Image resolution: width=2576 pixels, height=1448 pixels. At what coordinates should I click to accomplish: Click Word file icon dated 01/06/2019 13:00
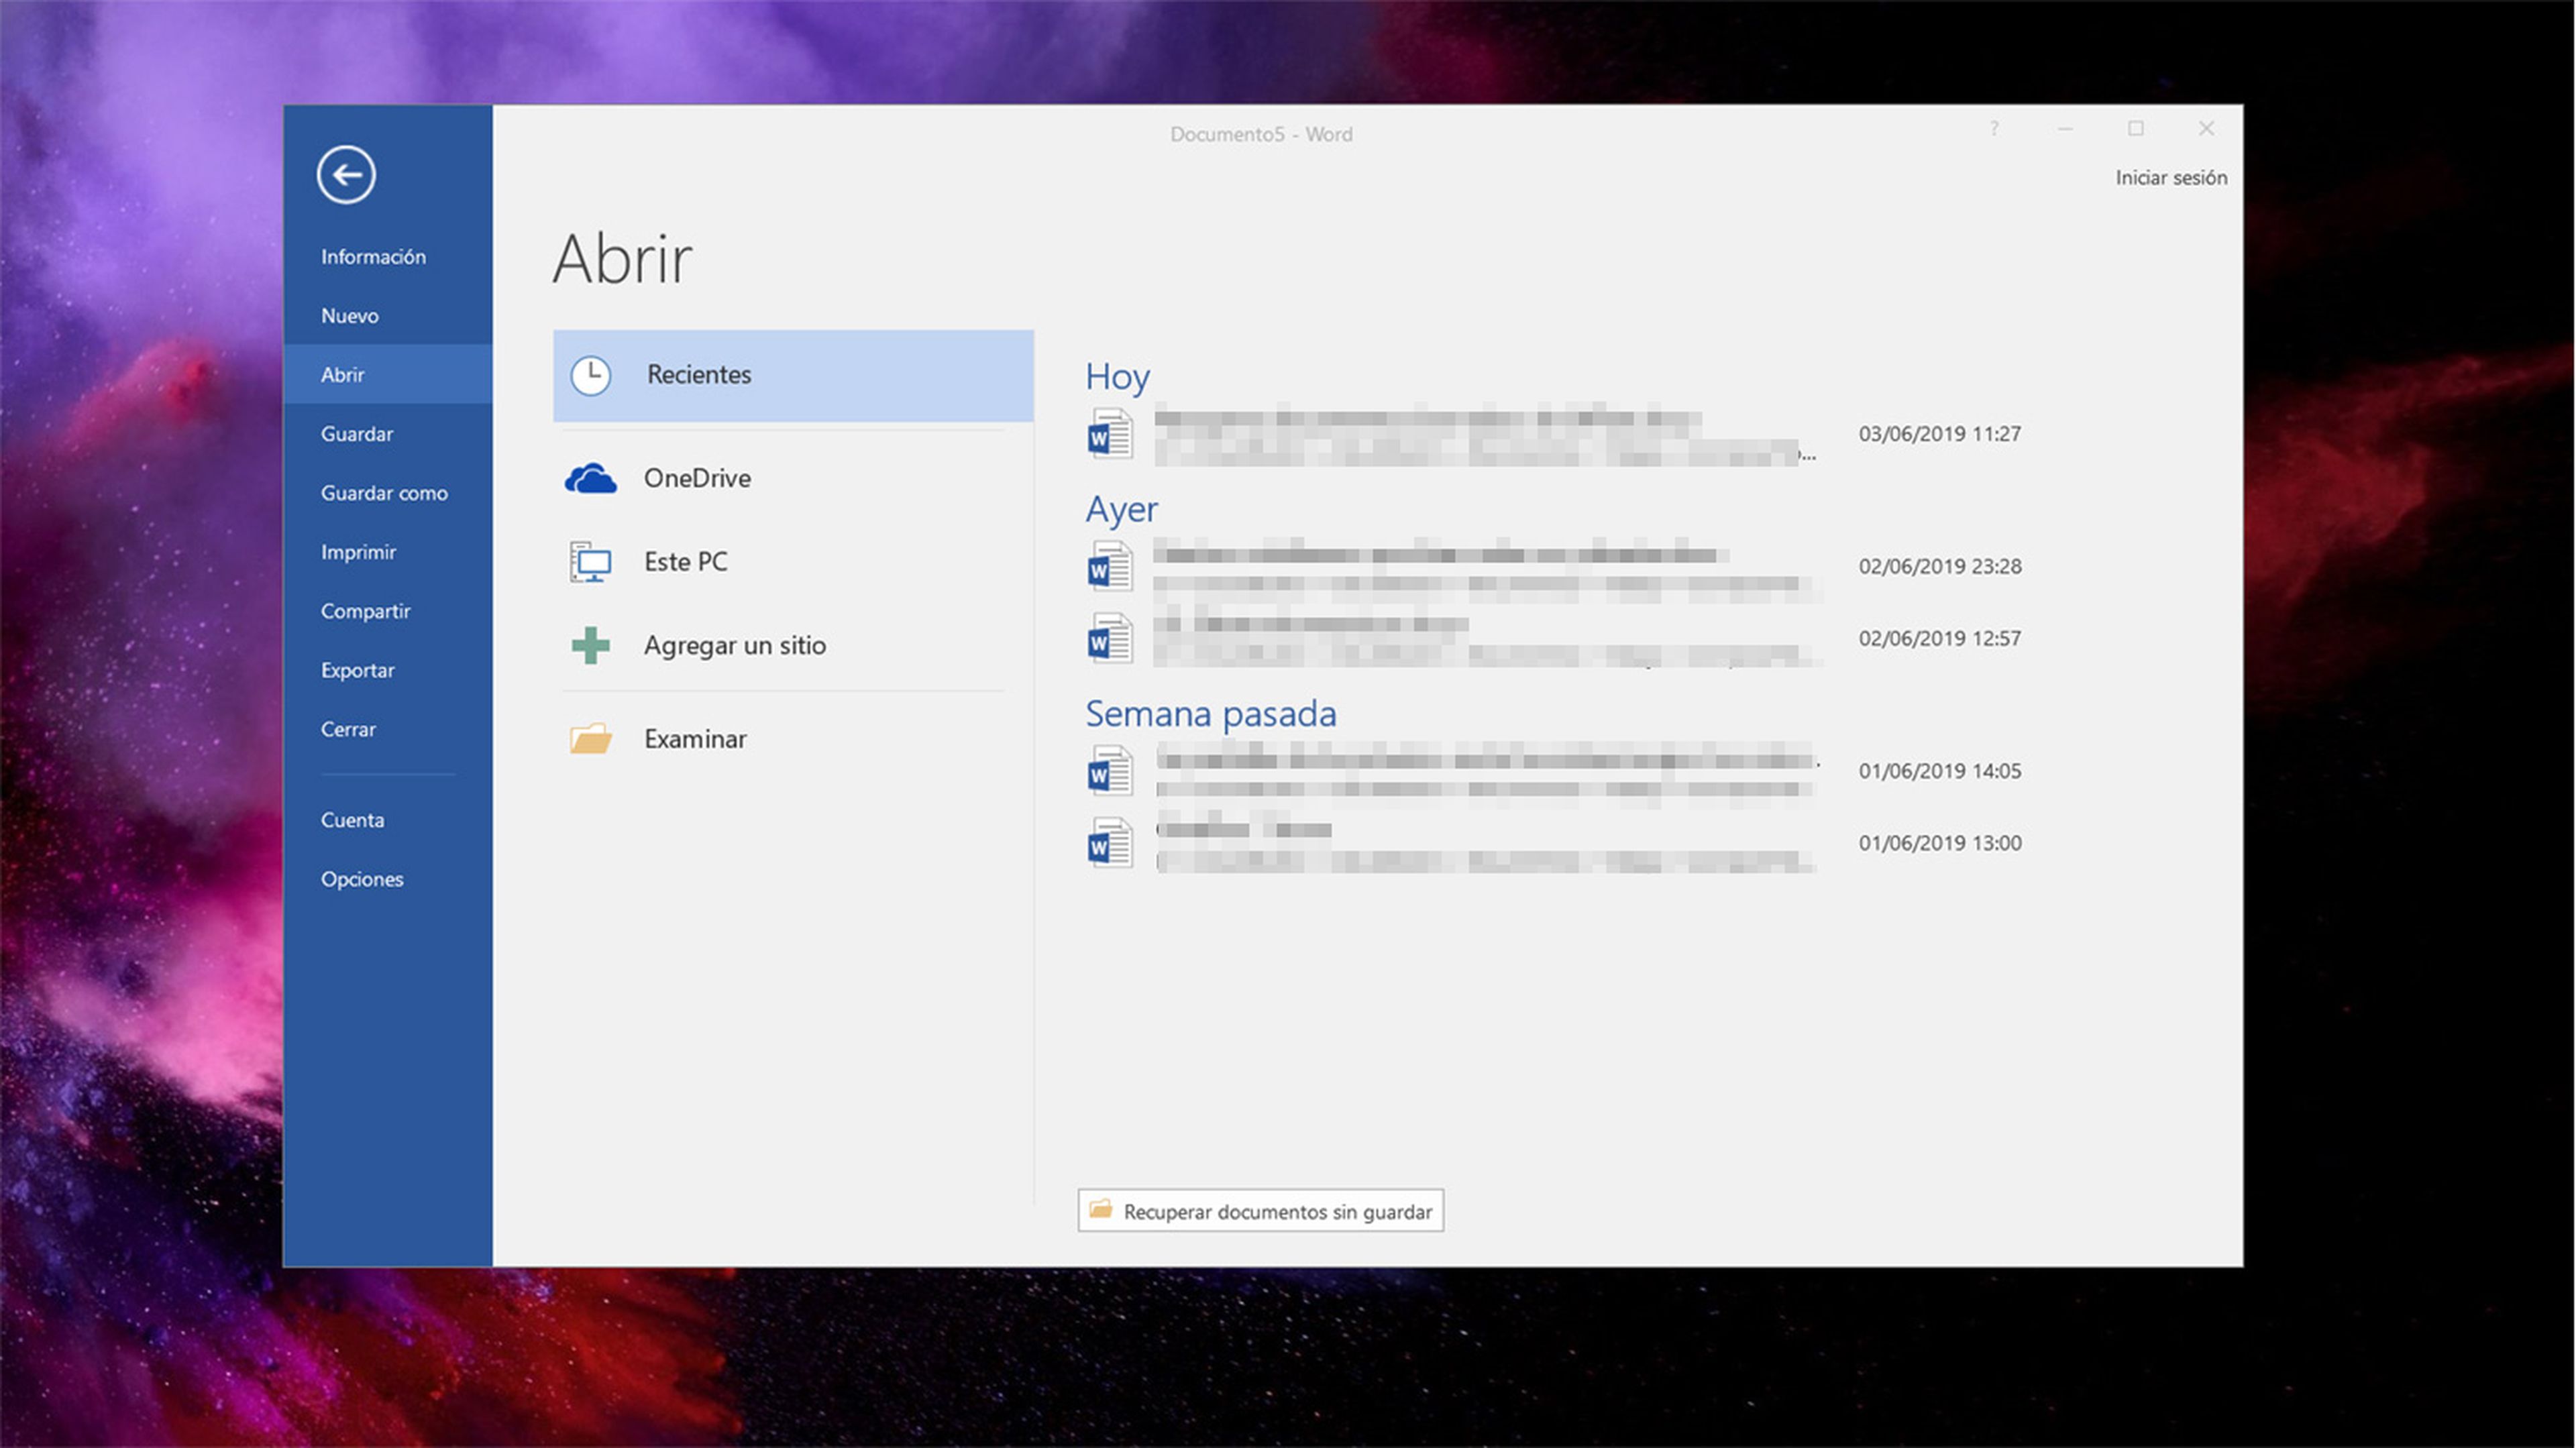(1110, 843)
